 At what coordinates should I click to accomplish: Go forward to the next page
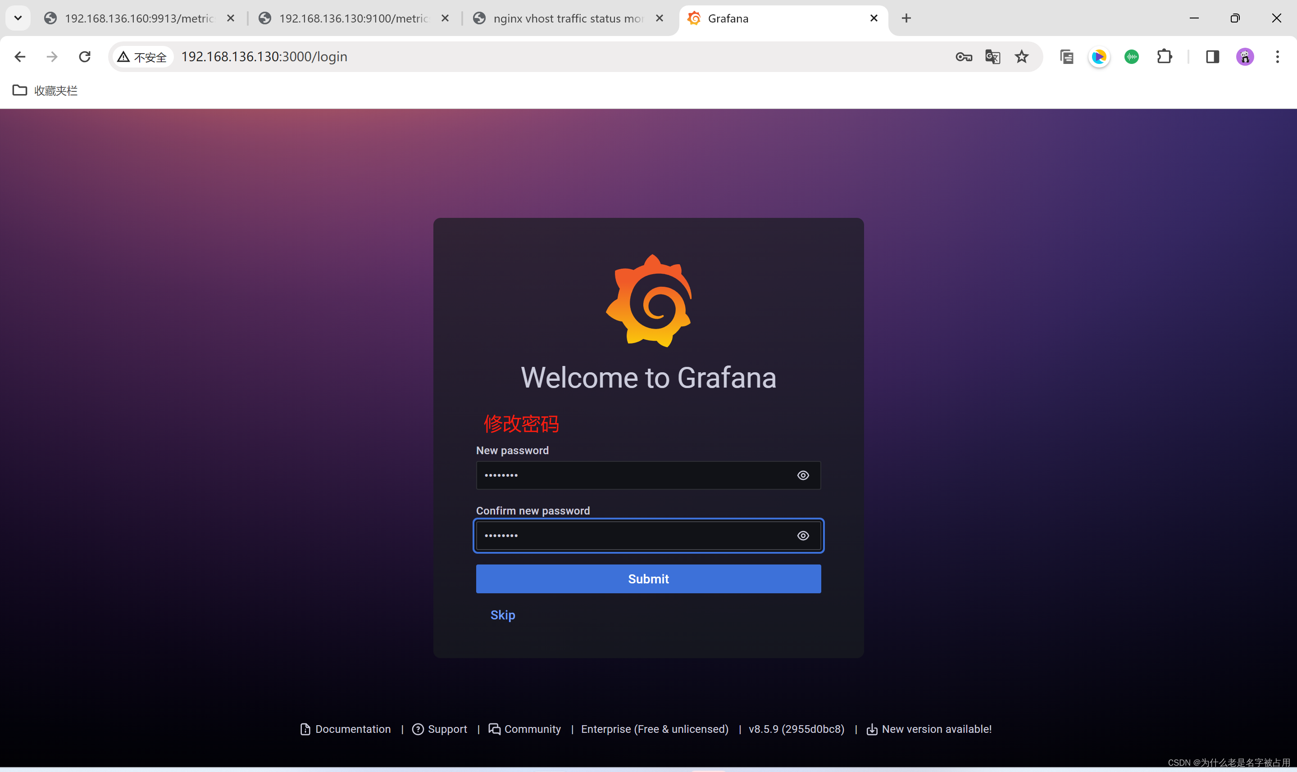52,57
